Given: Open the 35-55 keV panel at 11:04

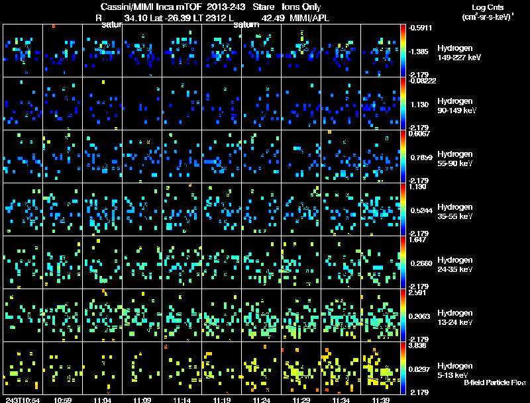Looking at the screenshot, I should click(x=103, y=210).
